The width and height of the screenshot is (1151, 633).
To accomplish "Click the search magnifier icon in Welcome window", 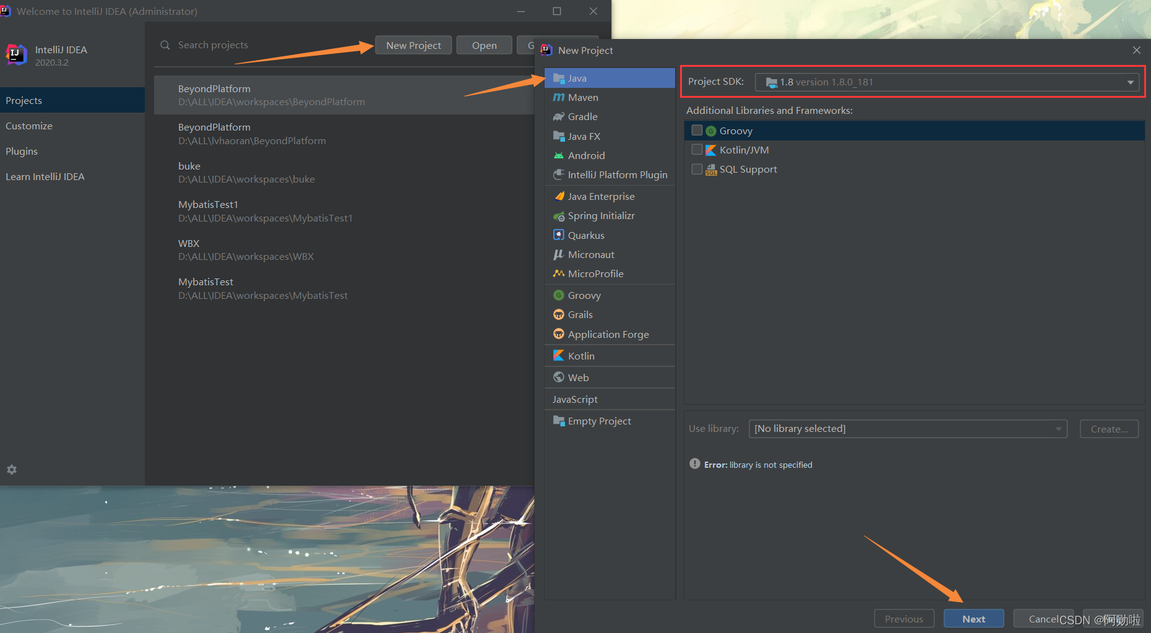I will coord(165,45).
